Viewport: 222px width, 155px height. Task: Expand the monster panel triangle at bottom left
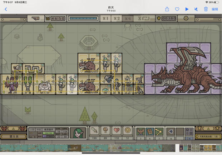coord(13,129)
